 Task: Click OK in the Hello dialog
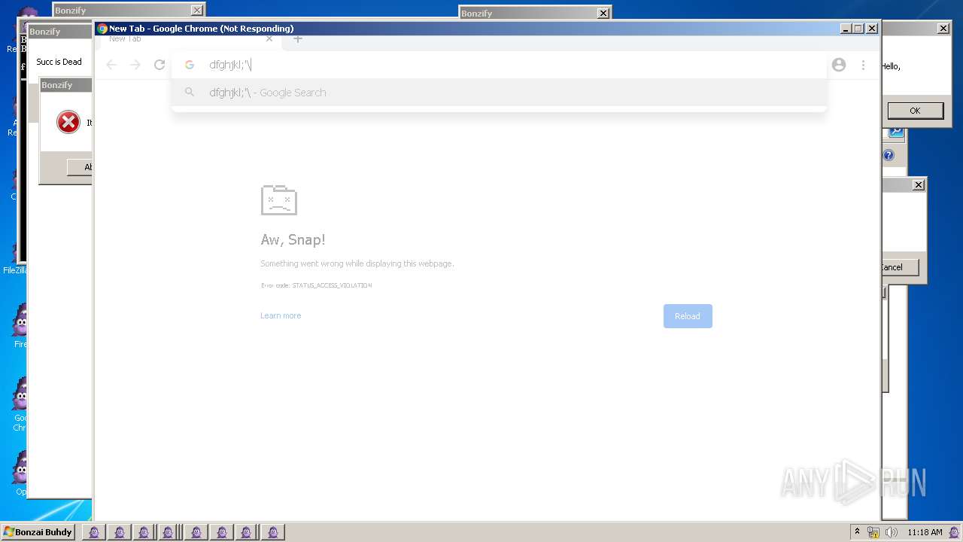click(915, 111)
